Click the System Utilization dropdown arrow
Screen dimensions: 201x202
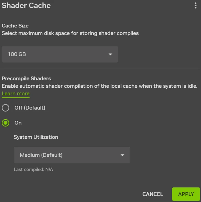coord(122,155)
